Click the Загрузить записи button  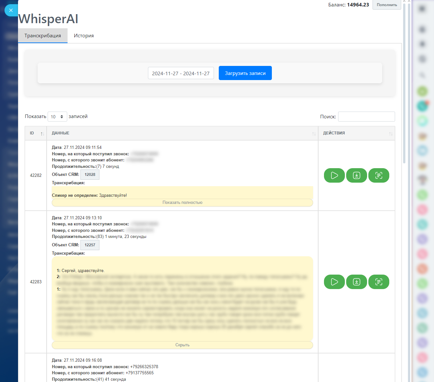pos(245,73)
